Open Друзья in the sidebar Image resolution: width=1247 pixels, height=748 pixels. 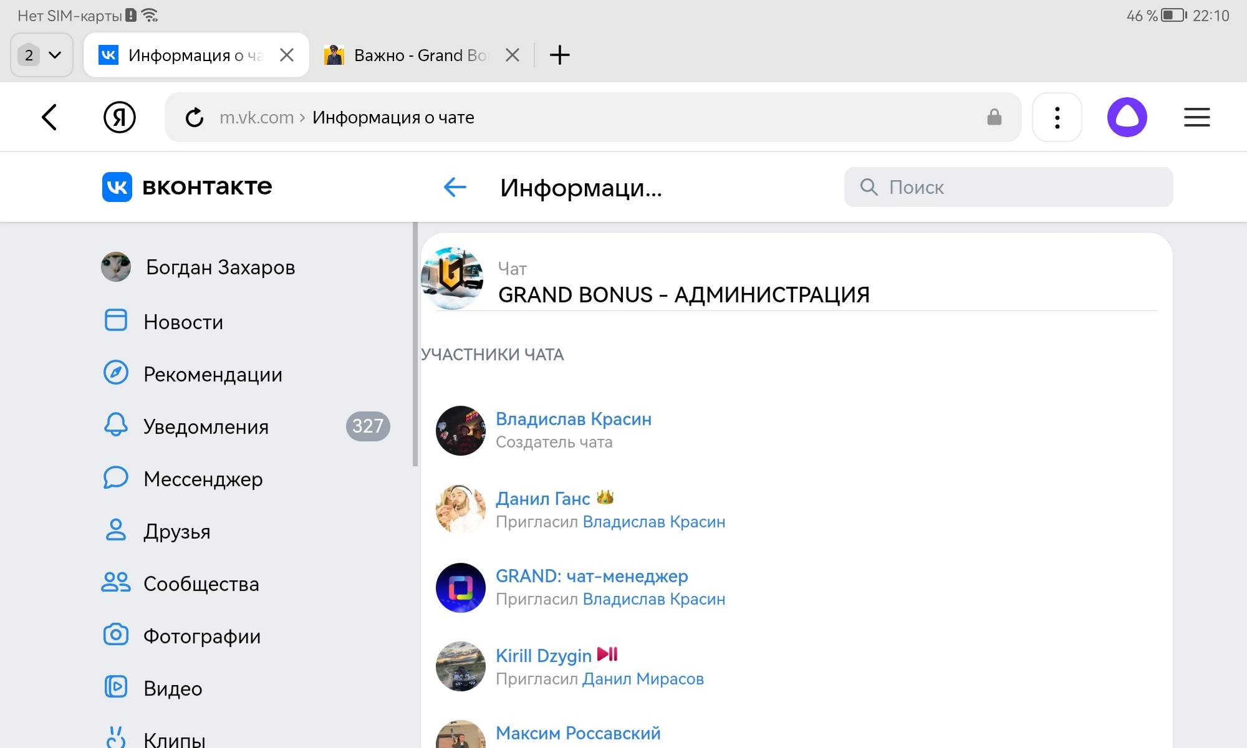coord(177,531)
